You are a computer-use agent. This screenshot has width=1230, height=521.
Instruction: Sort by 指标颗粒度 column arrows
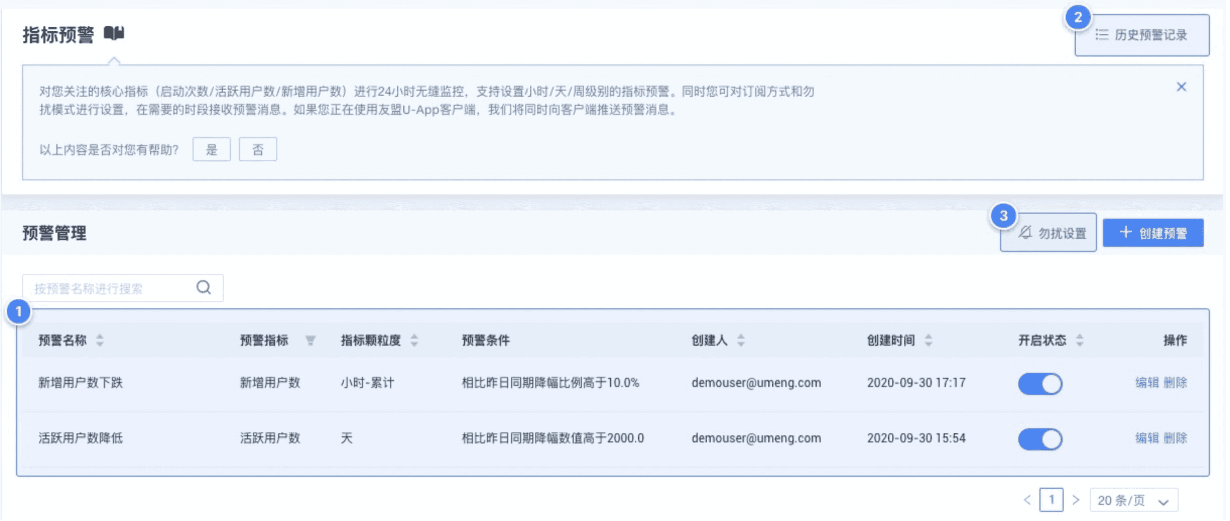(x=414, y=340)
